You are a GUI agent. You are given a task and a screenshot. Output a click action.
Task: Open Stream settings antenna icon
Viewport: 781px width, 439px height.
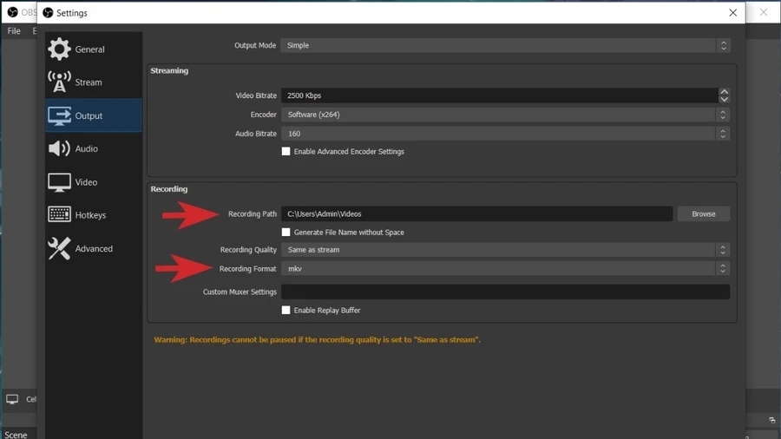point(59,82)
